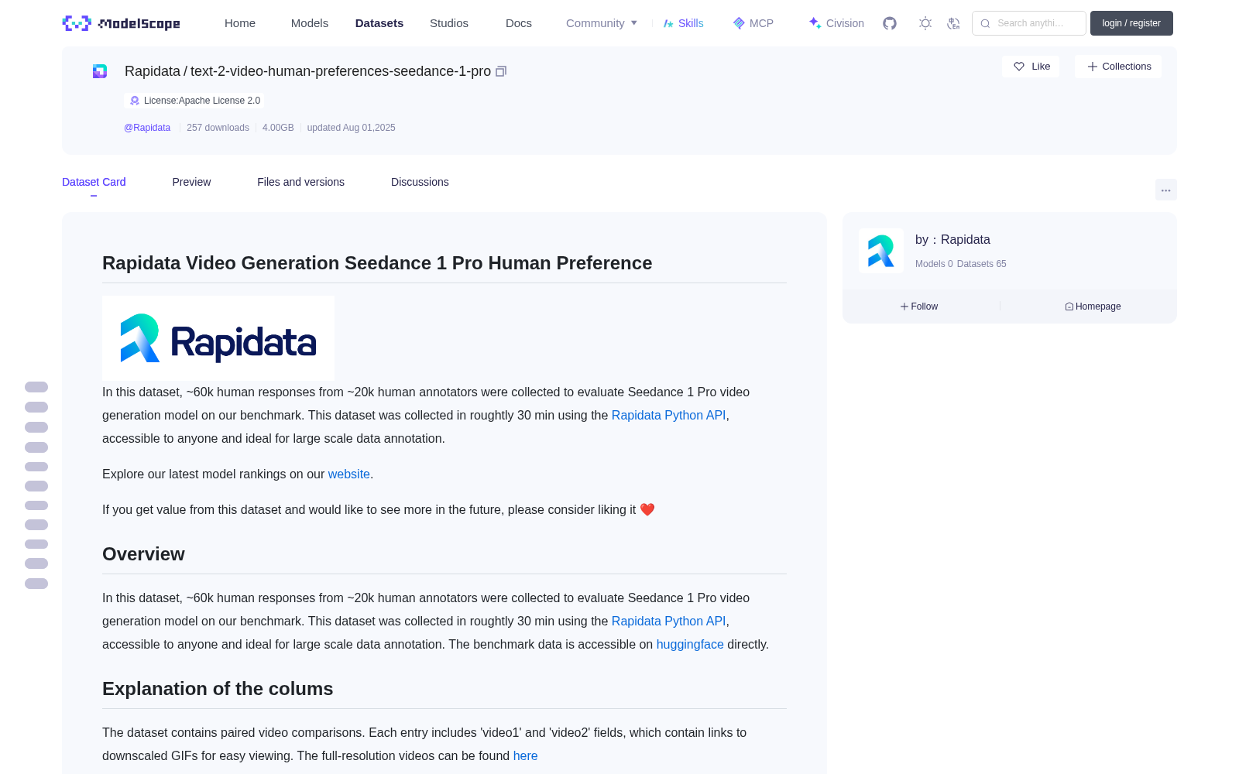Go to Home in the top navigation
The image size is (1239, 774).
240,23
